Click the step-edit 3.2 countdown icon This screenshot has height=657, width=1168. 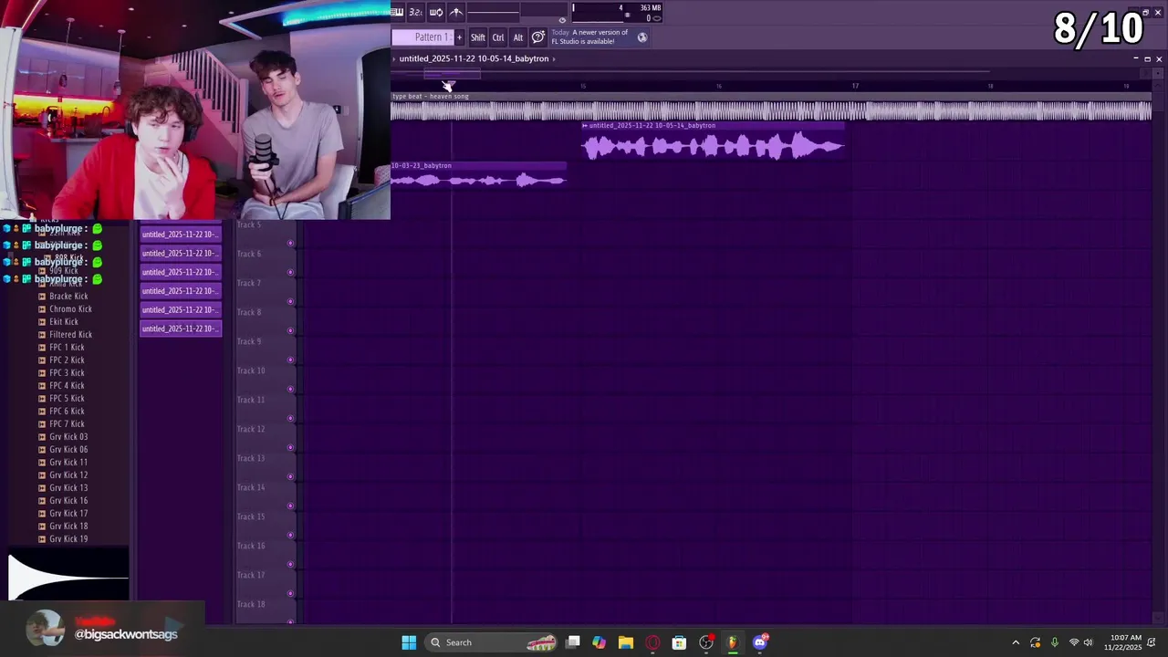tap(416, 12)
